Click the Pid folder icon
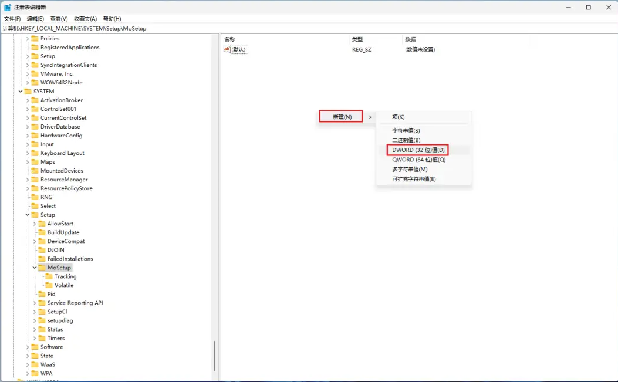 [x=42, y=294]
